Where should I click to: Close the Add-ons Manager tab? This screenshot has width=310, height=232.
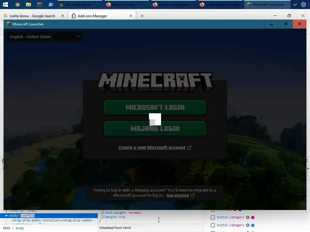(x=131, y=16)
